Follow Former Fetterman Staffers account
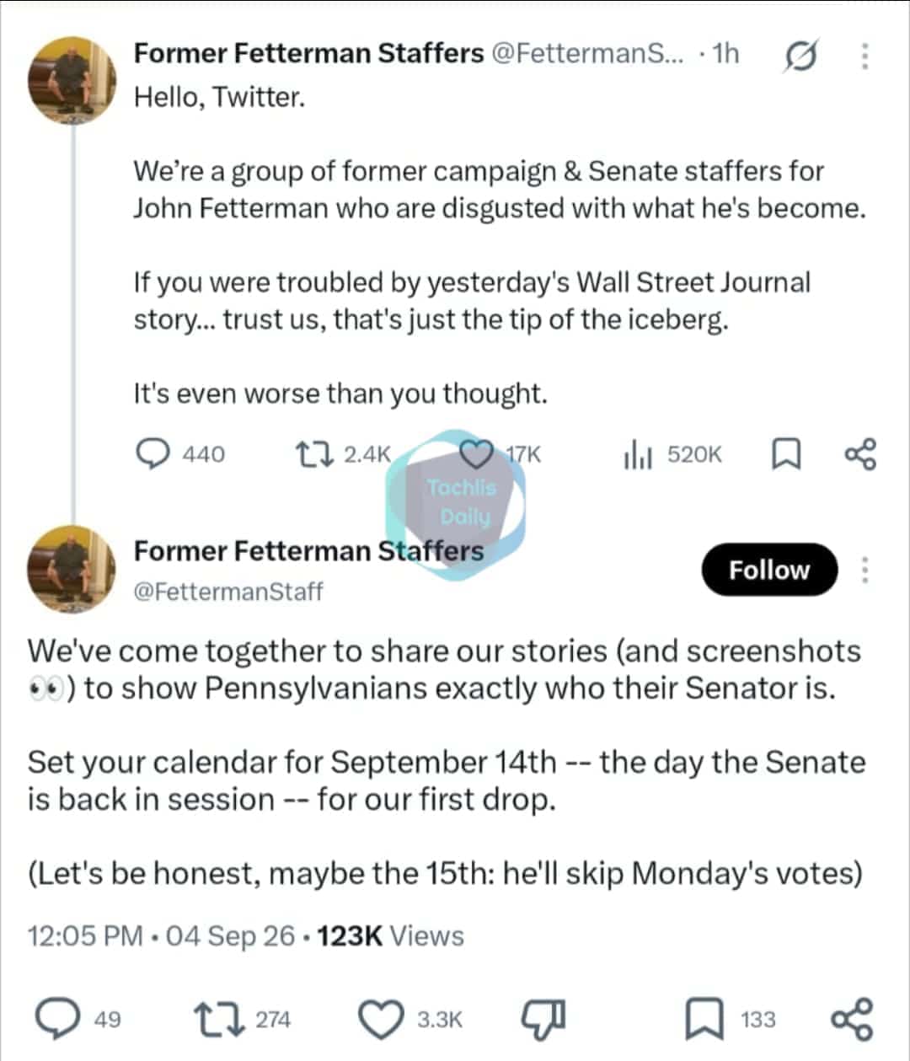The height and width of the screenshot is (1061, 910). [769, 570]
